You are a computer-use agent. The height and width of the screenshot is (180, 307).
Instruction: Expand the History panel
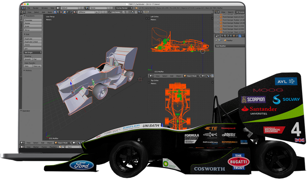(25, 70)
